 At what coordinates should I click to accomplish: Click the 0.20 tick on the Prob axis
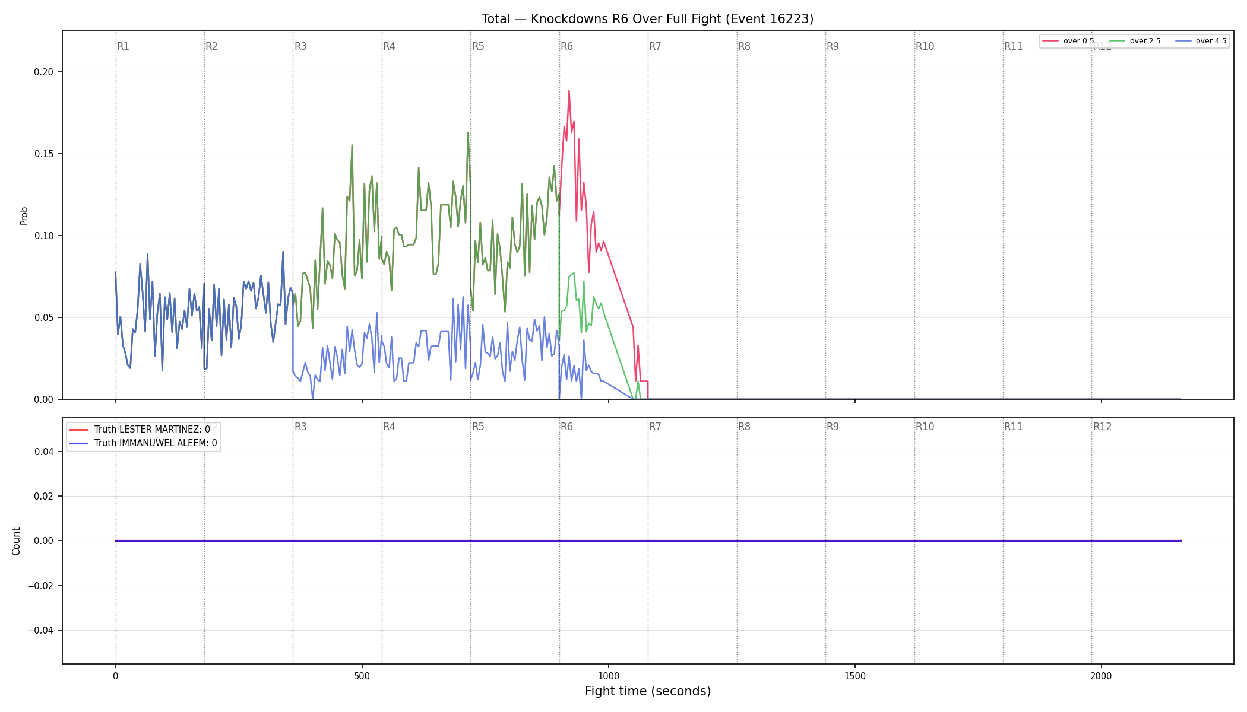click(44, 72)
